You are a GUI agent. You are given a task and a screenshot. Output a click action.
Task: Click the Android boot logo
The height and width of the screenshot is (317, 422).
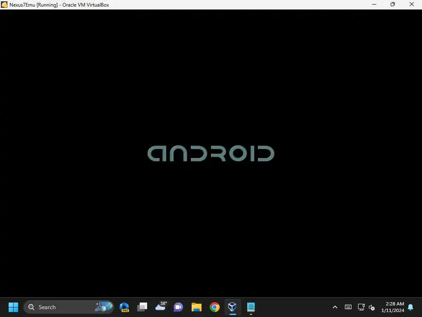(x=211, y=154)
